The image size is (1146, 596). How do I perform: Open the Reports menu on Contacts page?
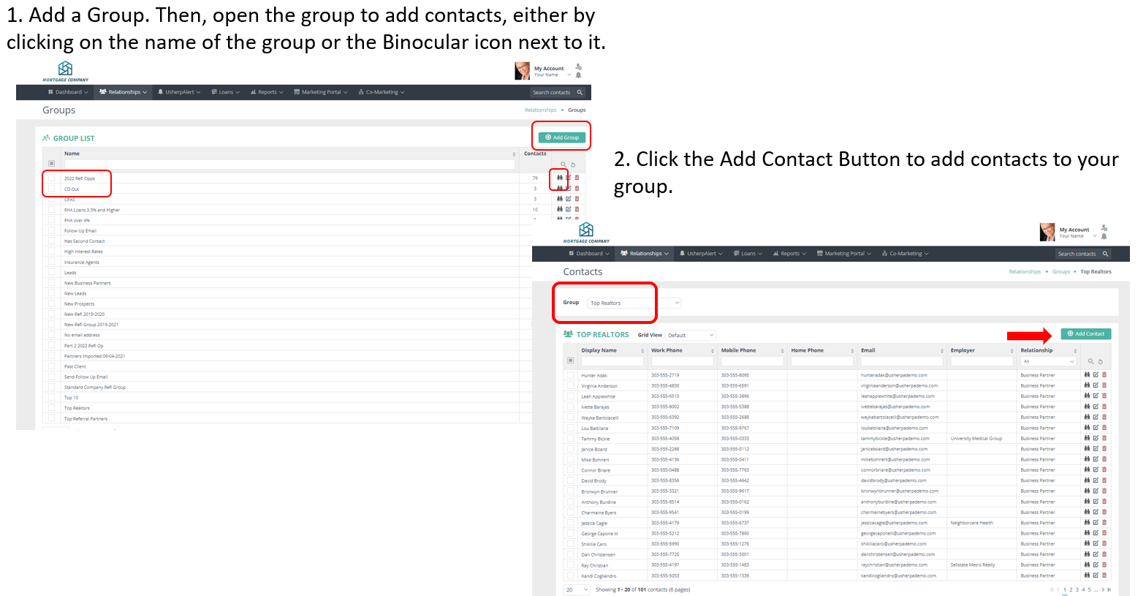[x=789, y=254]
